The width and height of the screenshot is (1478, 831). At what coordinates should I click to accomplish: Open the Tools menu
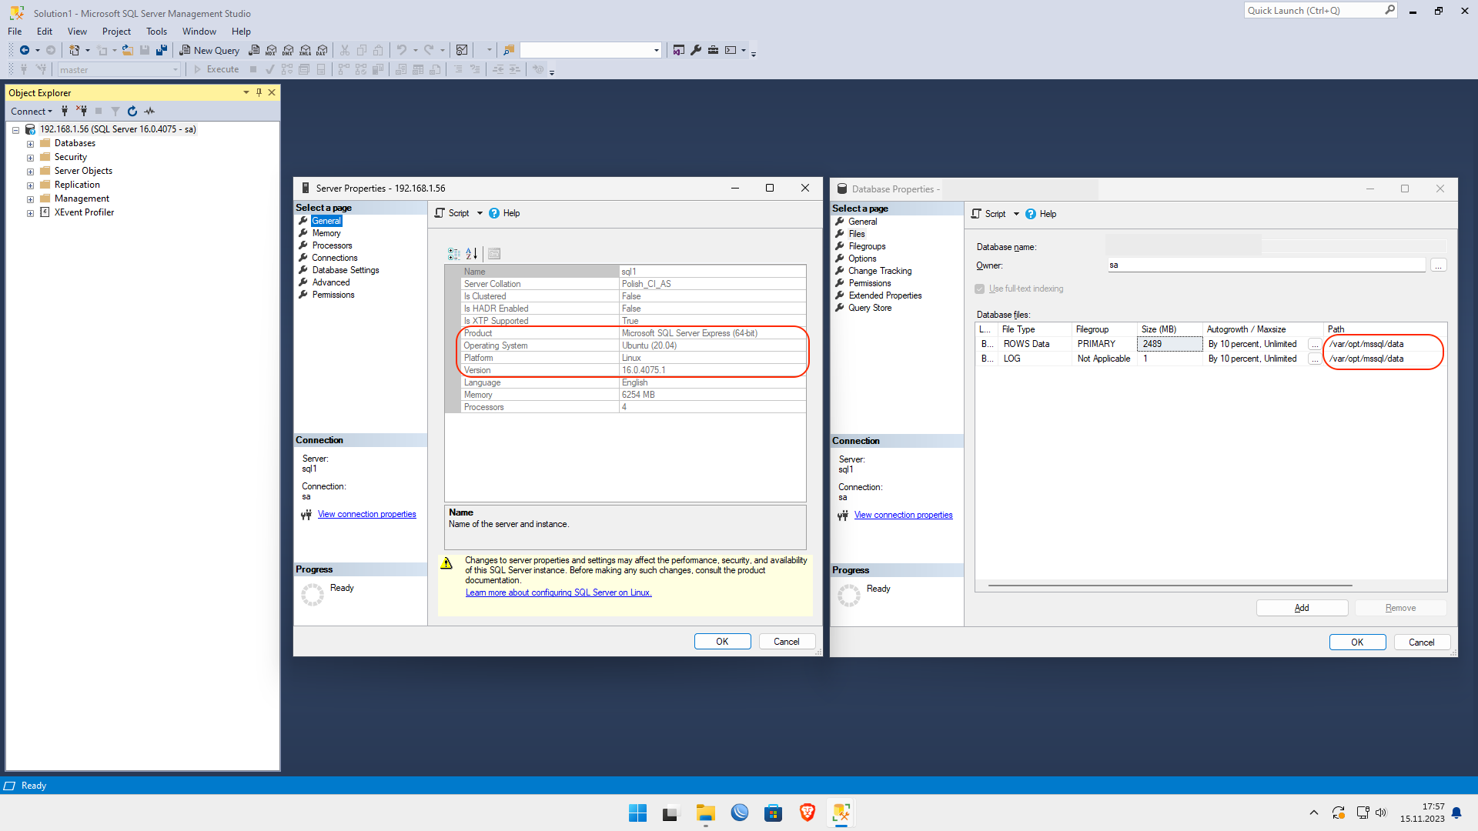click(156, 32)
